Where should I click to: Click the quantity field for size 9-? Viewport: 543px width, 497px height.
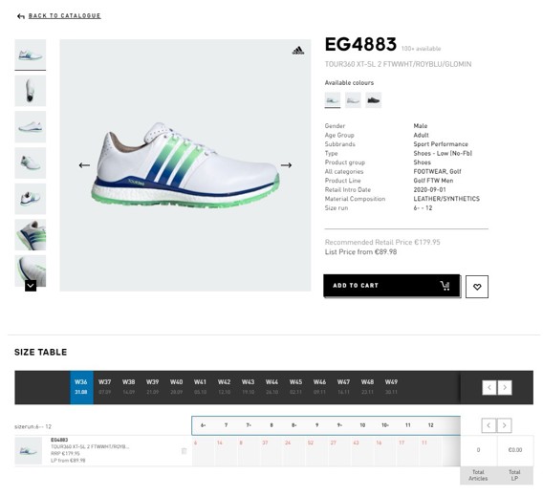tap(339, 451)
